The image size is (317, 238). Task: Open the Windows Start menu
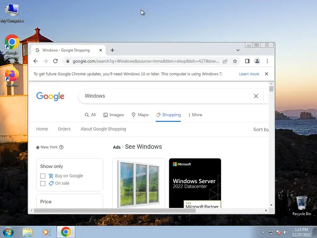(8, 232)
